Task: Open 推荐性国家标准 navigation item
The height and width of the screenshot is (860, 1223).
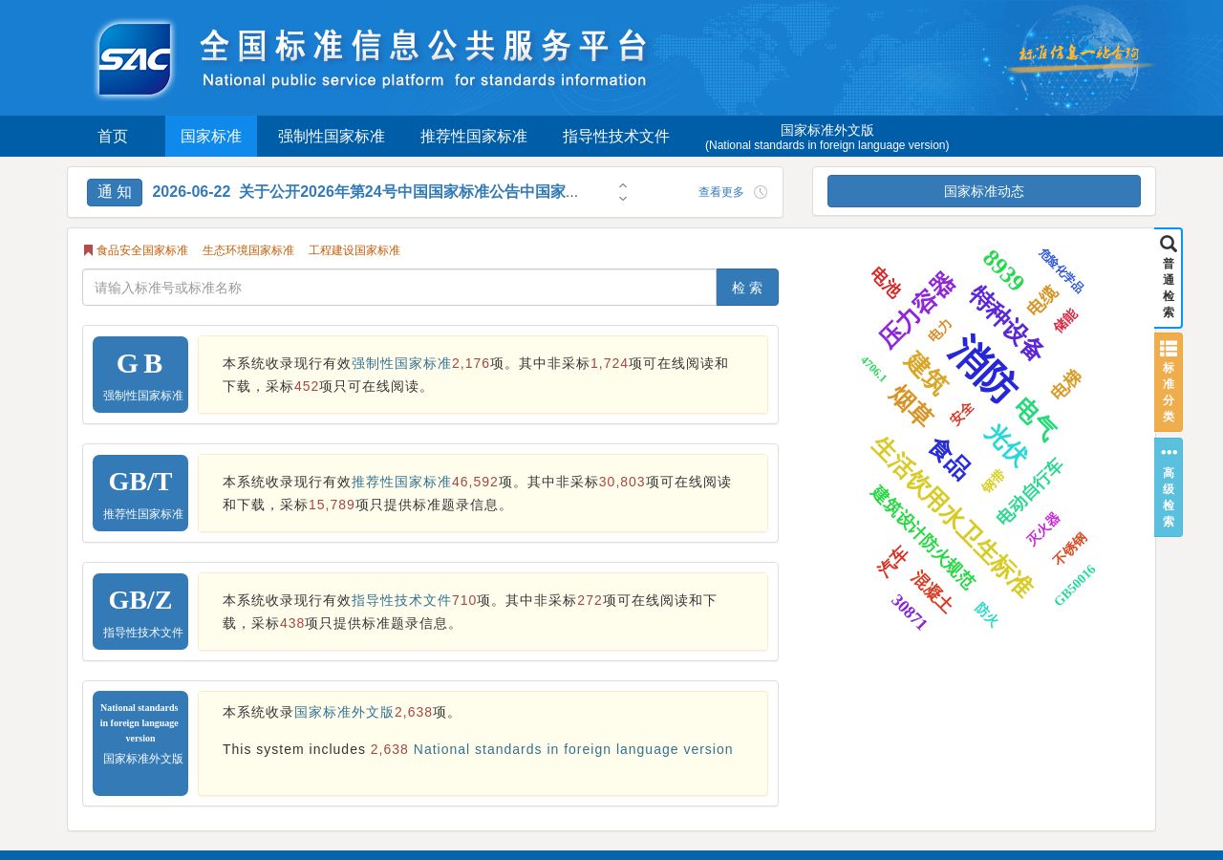Action: click(474, 137)
